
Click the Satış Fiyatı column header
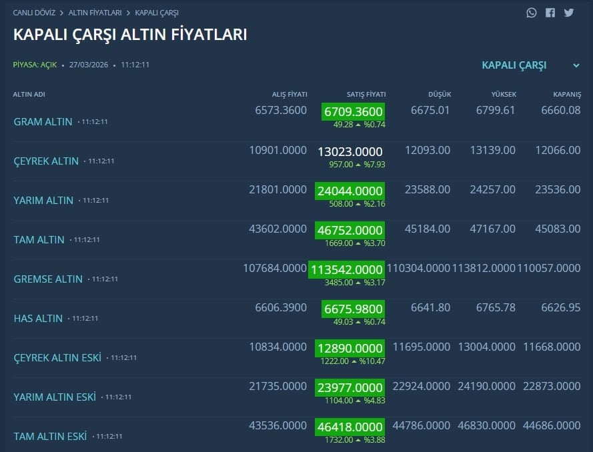tap(366, 95)
